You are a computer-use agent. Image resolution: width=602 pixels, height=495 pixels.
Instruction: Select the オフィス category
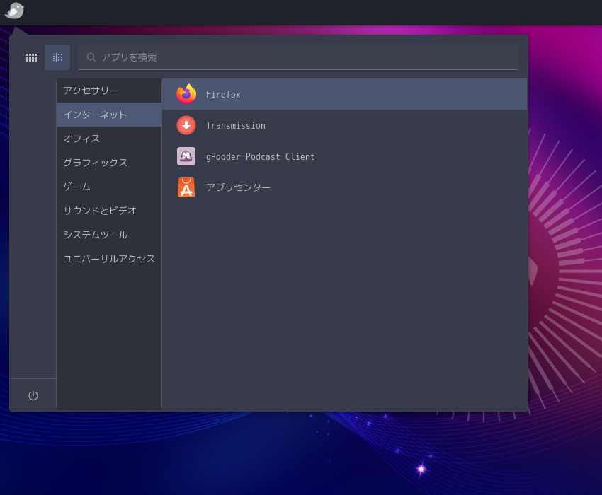pyautogui.click(x=109, y=139)
